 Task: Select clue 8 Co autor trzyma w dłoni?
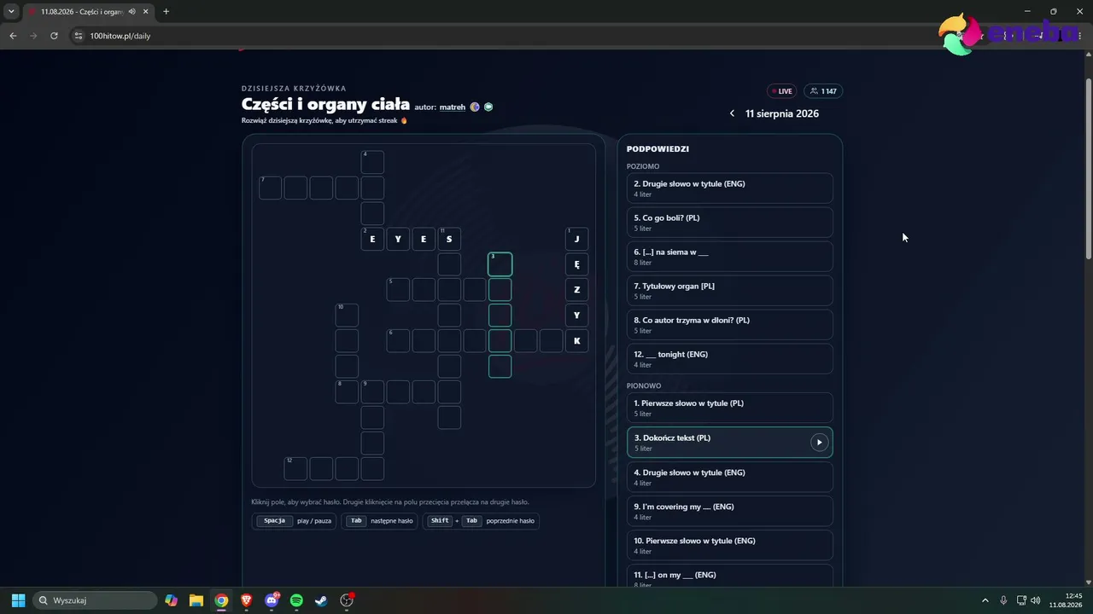[x=729, y=325]
